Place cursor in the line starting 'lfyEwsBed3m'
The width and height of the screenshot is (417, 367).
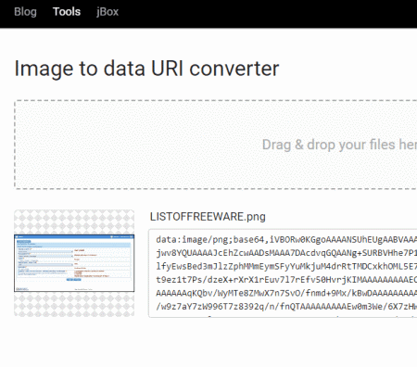(286, 266)
